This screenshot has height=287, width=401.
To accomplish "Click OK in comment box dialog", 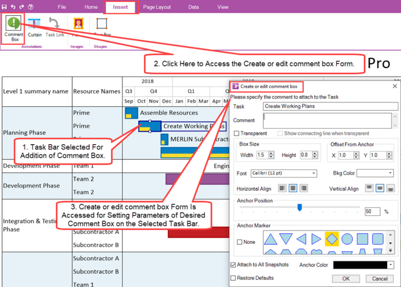I will [x=346, y=278].
